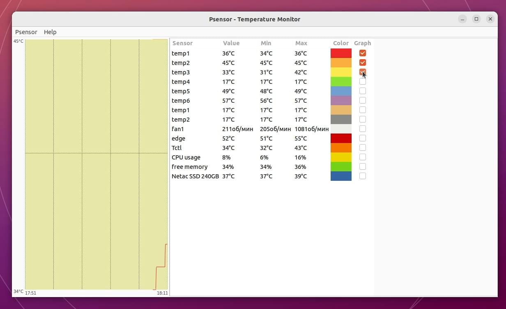This screenshot has width=506, height=309.
Task: Select the temp4 sensor name
Action: (x=181, y=82)
